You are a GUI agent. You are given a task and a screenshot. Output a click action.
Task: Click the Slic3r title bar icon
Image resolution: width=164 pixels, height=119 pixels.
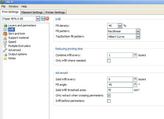pos(2,2)
